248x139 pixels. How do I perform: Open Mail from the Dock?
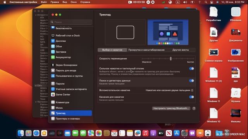[x=67, y=133]
